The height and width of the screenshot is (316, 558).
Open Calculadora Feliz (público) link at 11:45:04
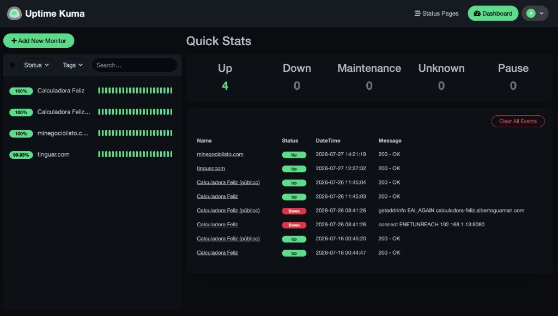tap(228, 182)
